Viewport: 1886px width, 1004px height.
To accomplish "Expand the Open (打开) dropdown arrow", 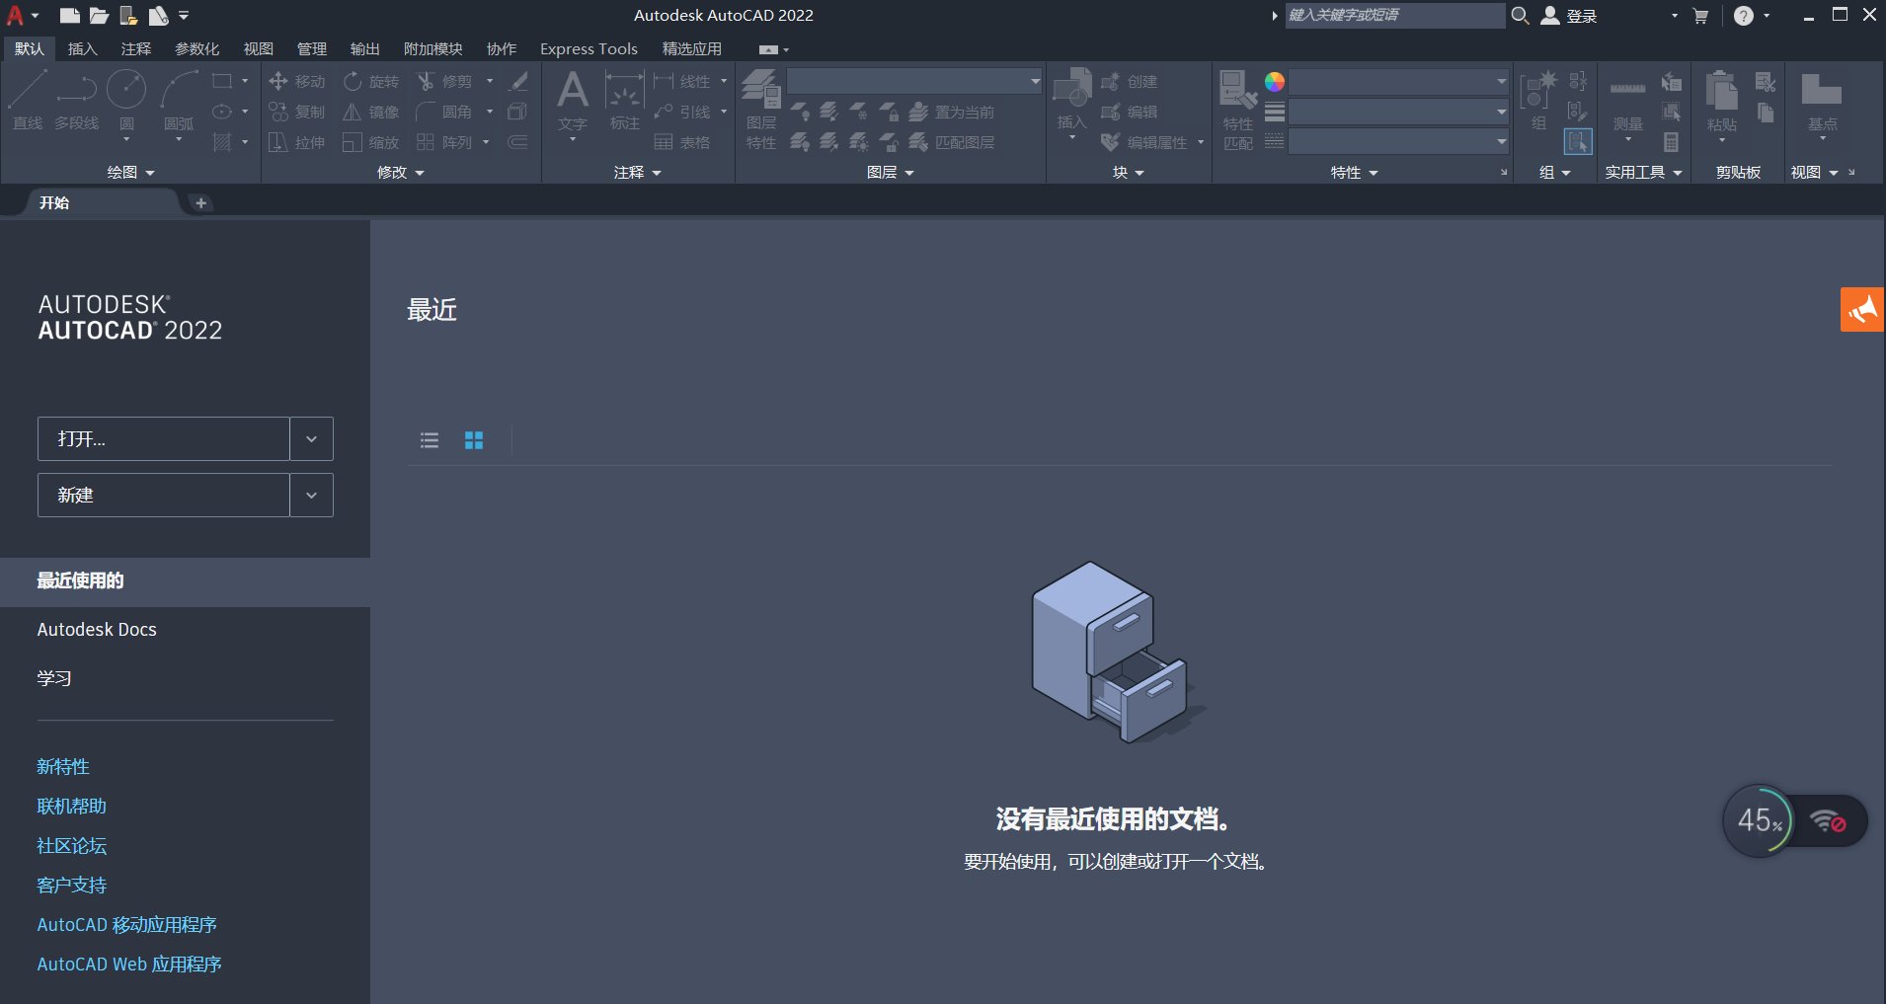I will tap(311, 439).
